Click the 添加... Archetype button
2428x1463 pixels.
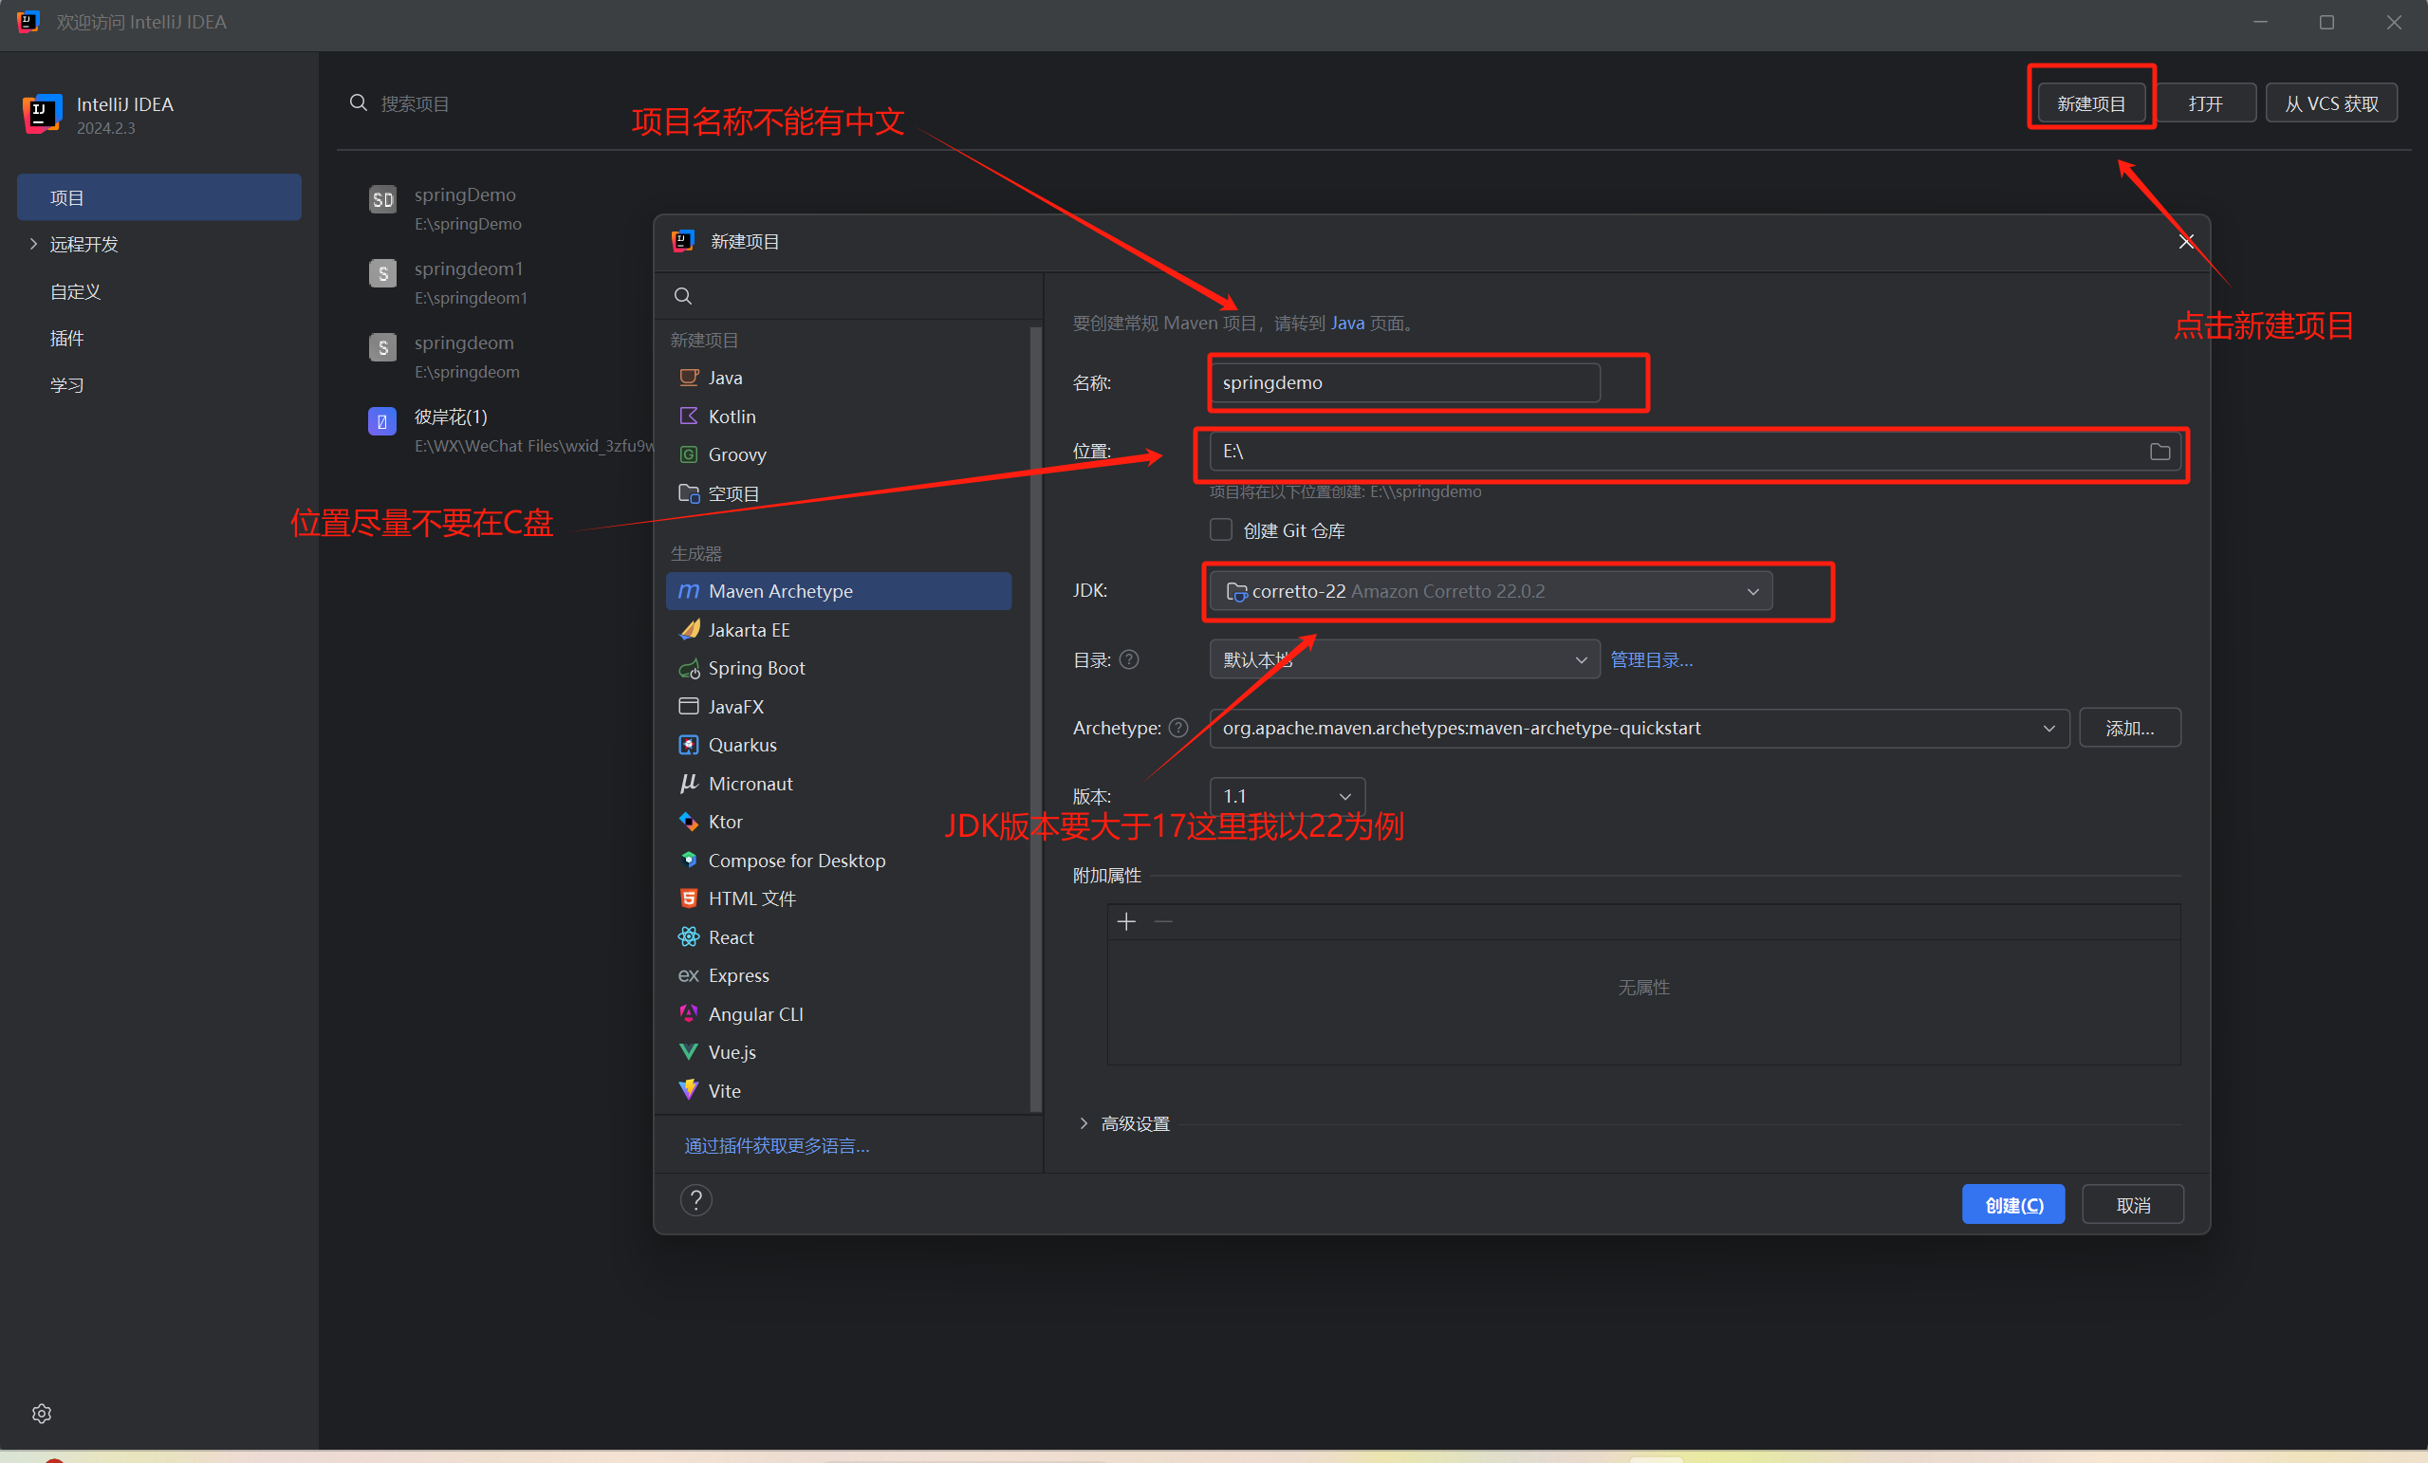pos(2129,728)
